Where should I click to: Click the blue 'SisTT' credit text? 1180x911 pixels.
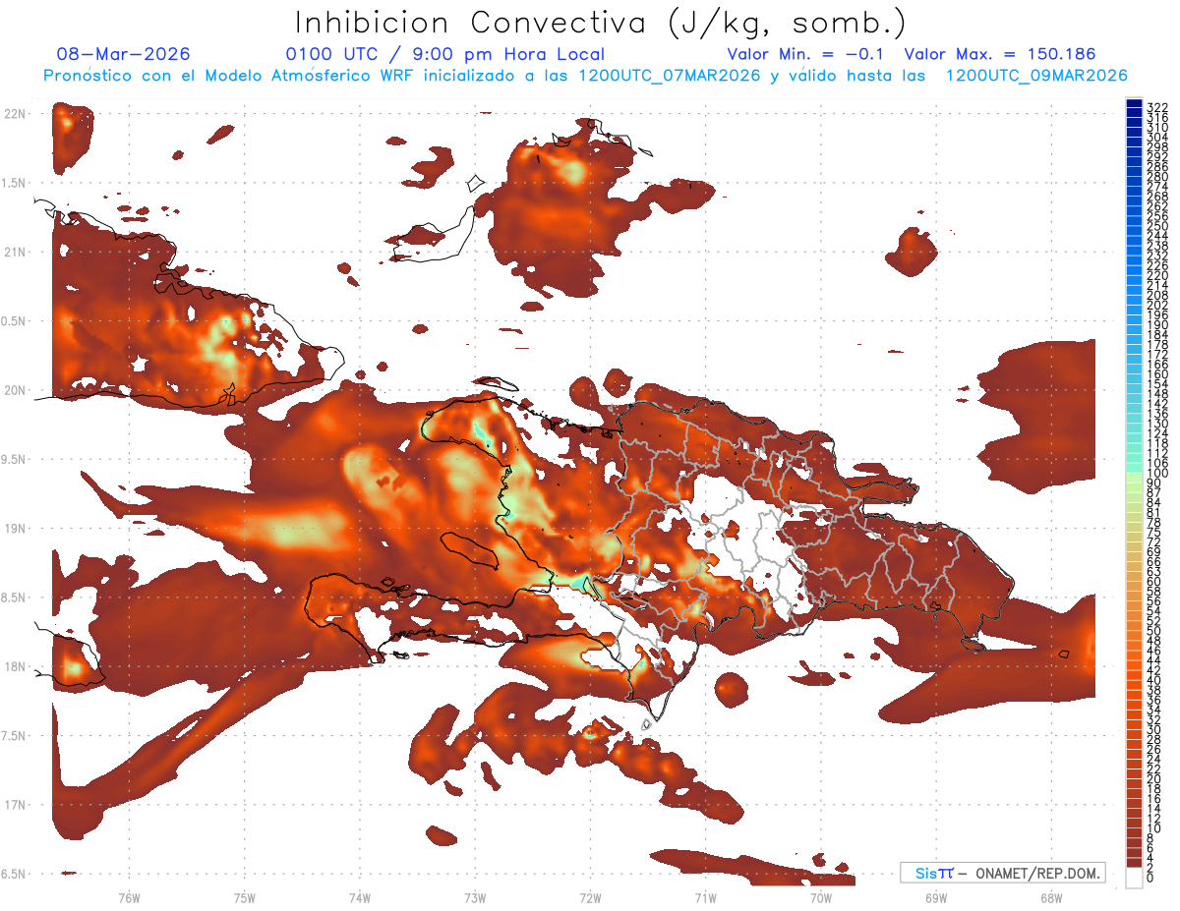(934, 873)
